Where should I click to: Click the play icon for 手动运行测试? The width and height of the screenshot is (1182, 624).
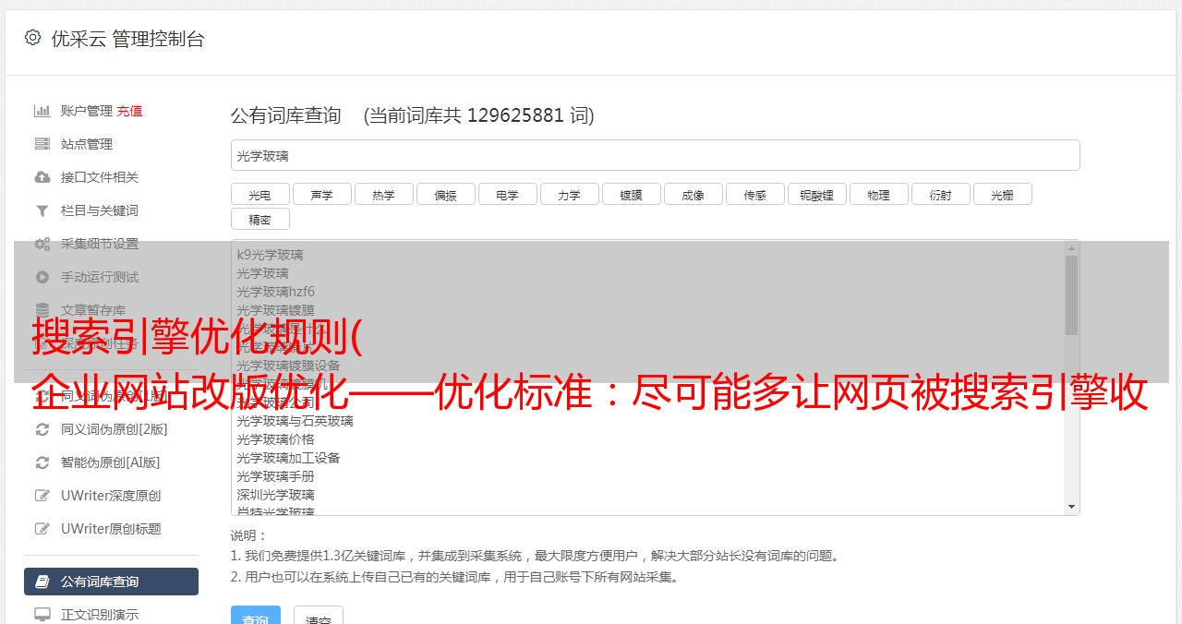click(42, 277)
